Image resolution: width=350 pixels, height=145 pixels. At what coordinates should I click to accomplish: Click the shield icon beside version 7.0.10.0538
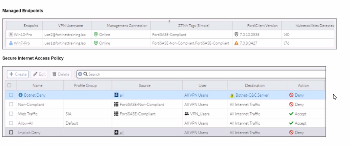click(x=236, y=34)
